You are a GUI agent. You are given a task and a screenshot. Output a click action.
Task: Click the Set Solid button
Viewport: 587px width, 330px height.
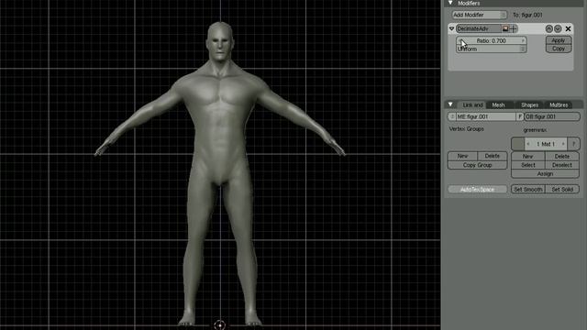click(x=562, y=190)
